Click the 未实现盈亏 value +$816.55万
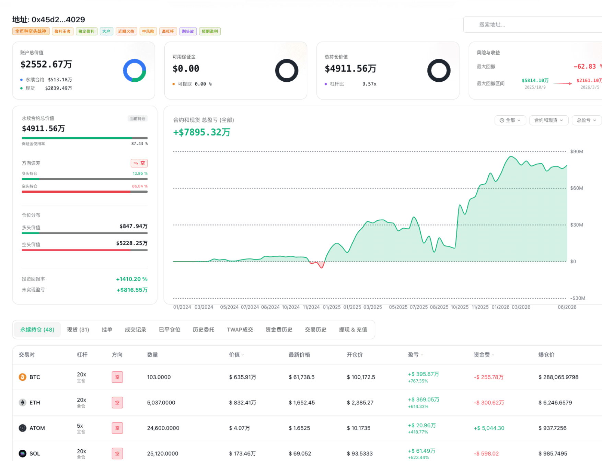 (132, 290)
